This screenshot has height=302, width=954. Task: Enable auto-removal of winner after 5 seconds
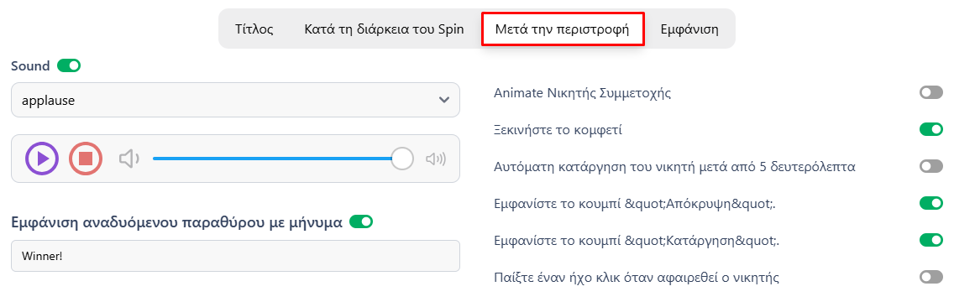pos(930,166)
